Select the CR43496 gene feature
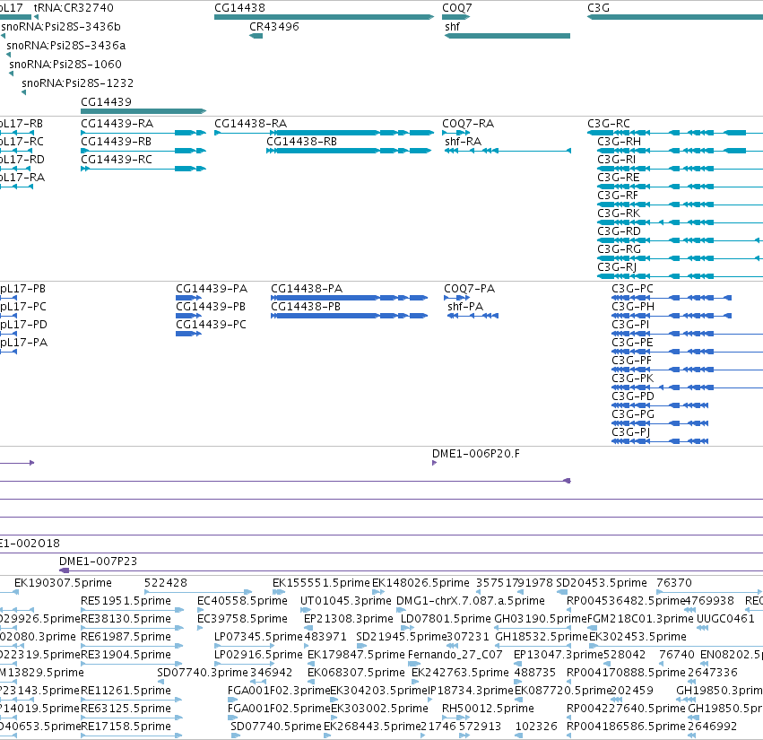This screenshot has width=763, height=740. [x=256, y=36]
